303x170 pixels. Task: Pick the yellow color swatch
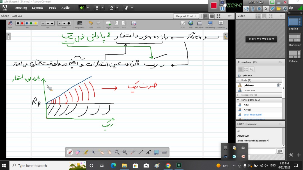pos(36,23)
